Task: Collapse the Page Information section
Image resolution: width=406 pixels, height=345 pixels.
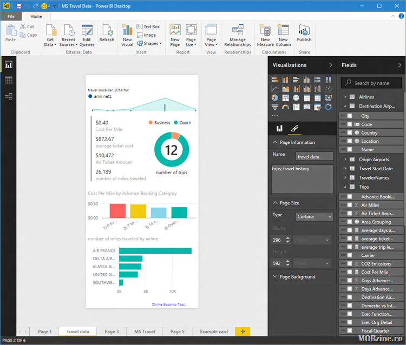Action: point(275,142)
